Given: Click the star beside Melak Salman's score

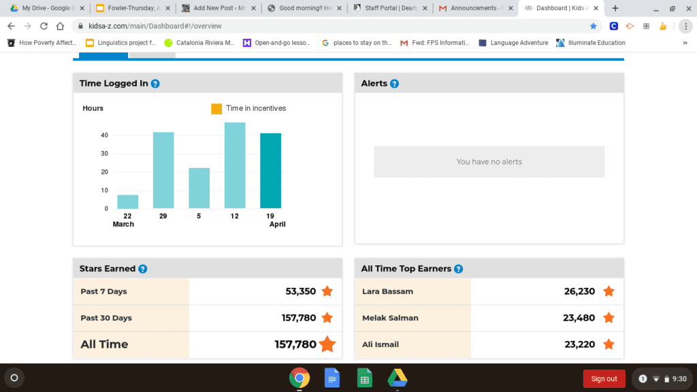Looking at the screenshot, I should pos(609,318).
